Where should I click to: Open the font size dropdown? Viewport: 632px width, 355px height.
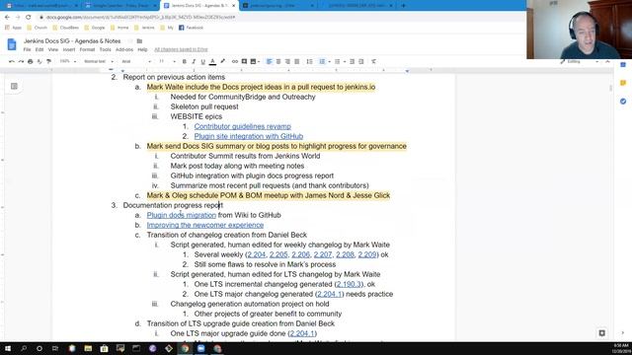tap(167, 61)
